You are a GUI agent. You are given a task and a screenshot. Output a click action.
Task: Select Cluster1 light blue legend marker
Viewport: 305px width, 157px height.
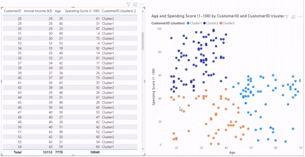188,23
